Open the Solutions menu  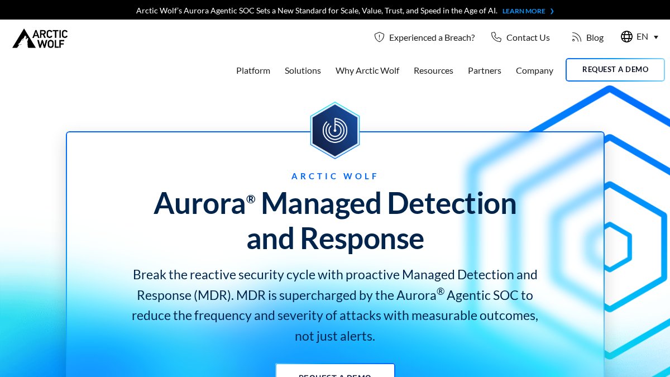[303, 70]
